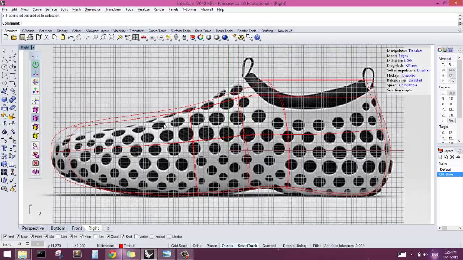Image resolution: width=463 pixels, height=260 pixels.
Task: Click the Windows Start button
Action: pos(7,255)
